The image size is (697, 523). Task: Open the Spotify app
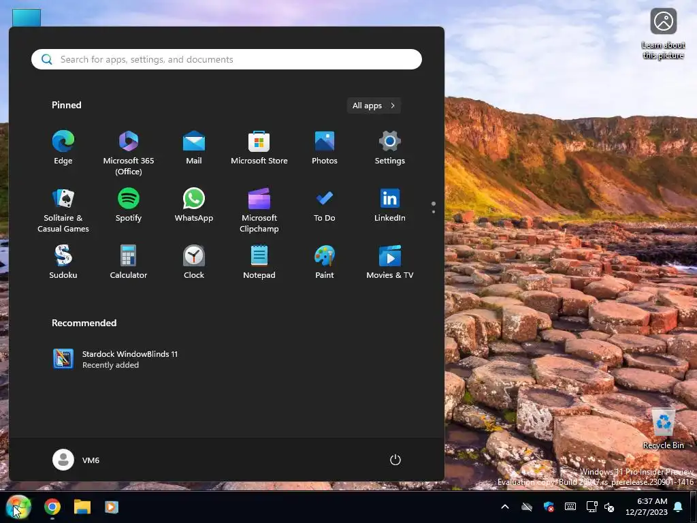[x=129, y=205]
